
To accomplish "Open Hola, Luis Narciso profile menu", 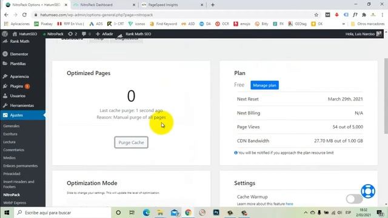I will tap(363, 34).
